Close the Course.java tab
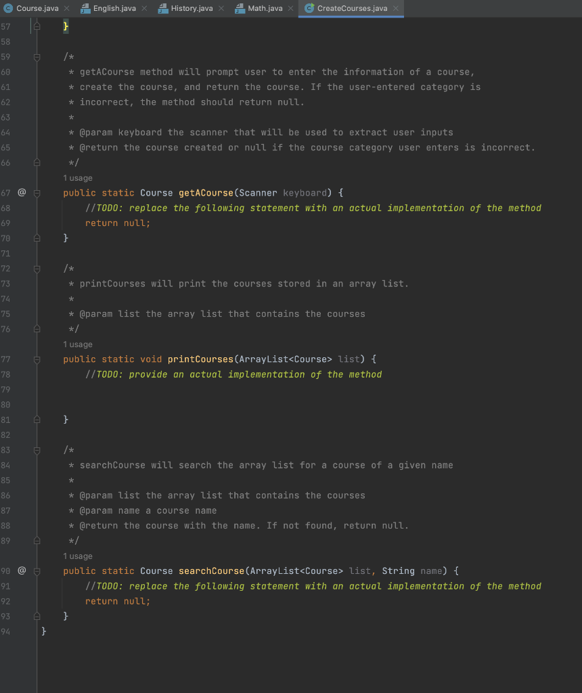This screenshot has height=693, width=582. click(67, 8)
